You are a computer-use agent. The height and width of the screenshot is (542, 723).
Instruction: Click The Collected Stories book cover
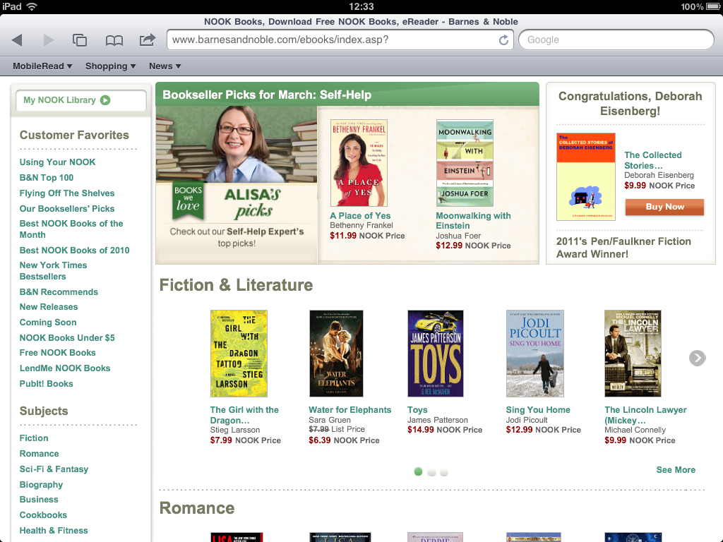tap(585, 177)
